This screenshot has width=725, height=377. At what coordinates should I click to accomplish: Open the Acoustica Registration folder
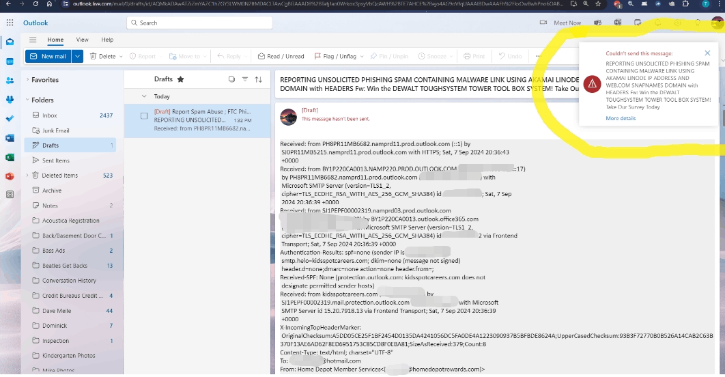click(70, 221)
